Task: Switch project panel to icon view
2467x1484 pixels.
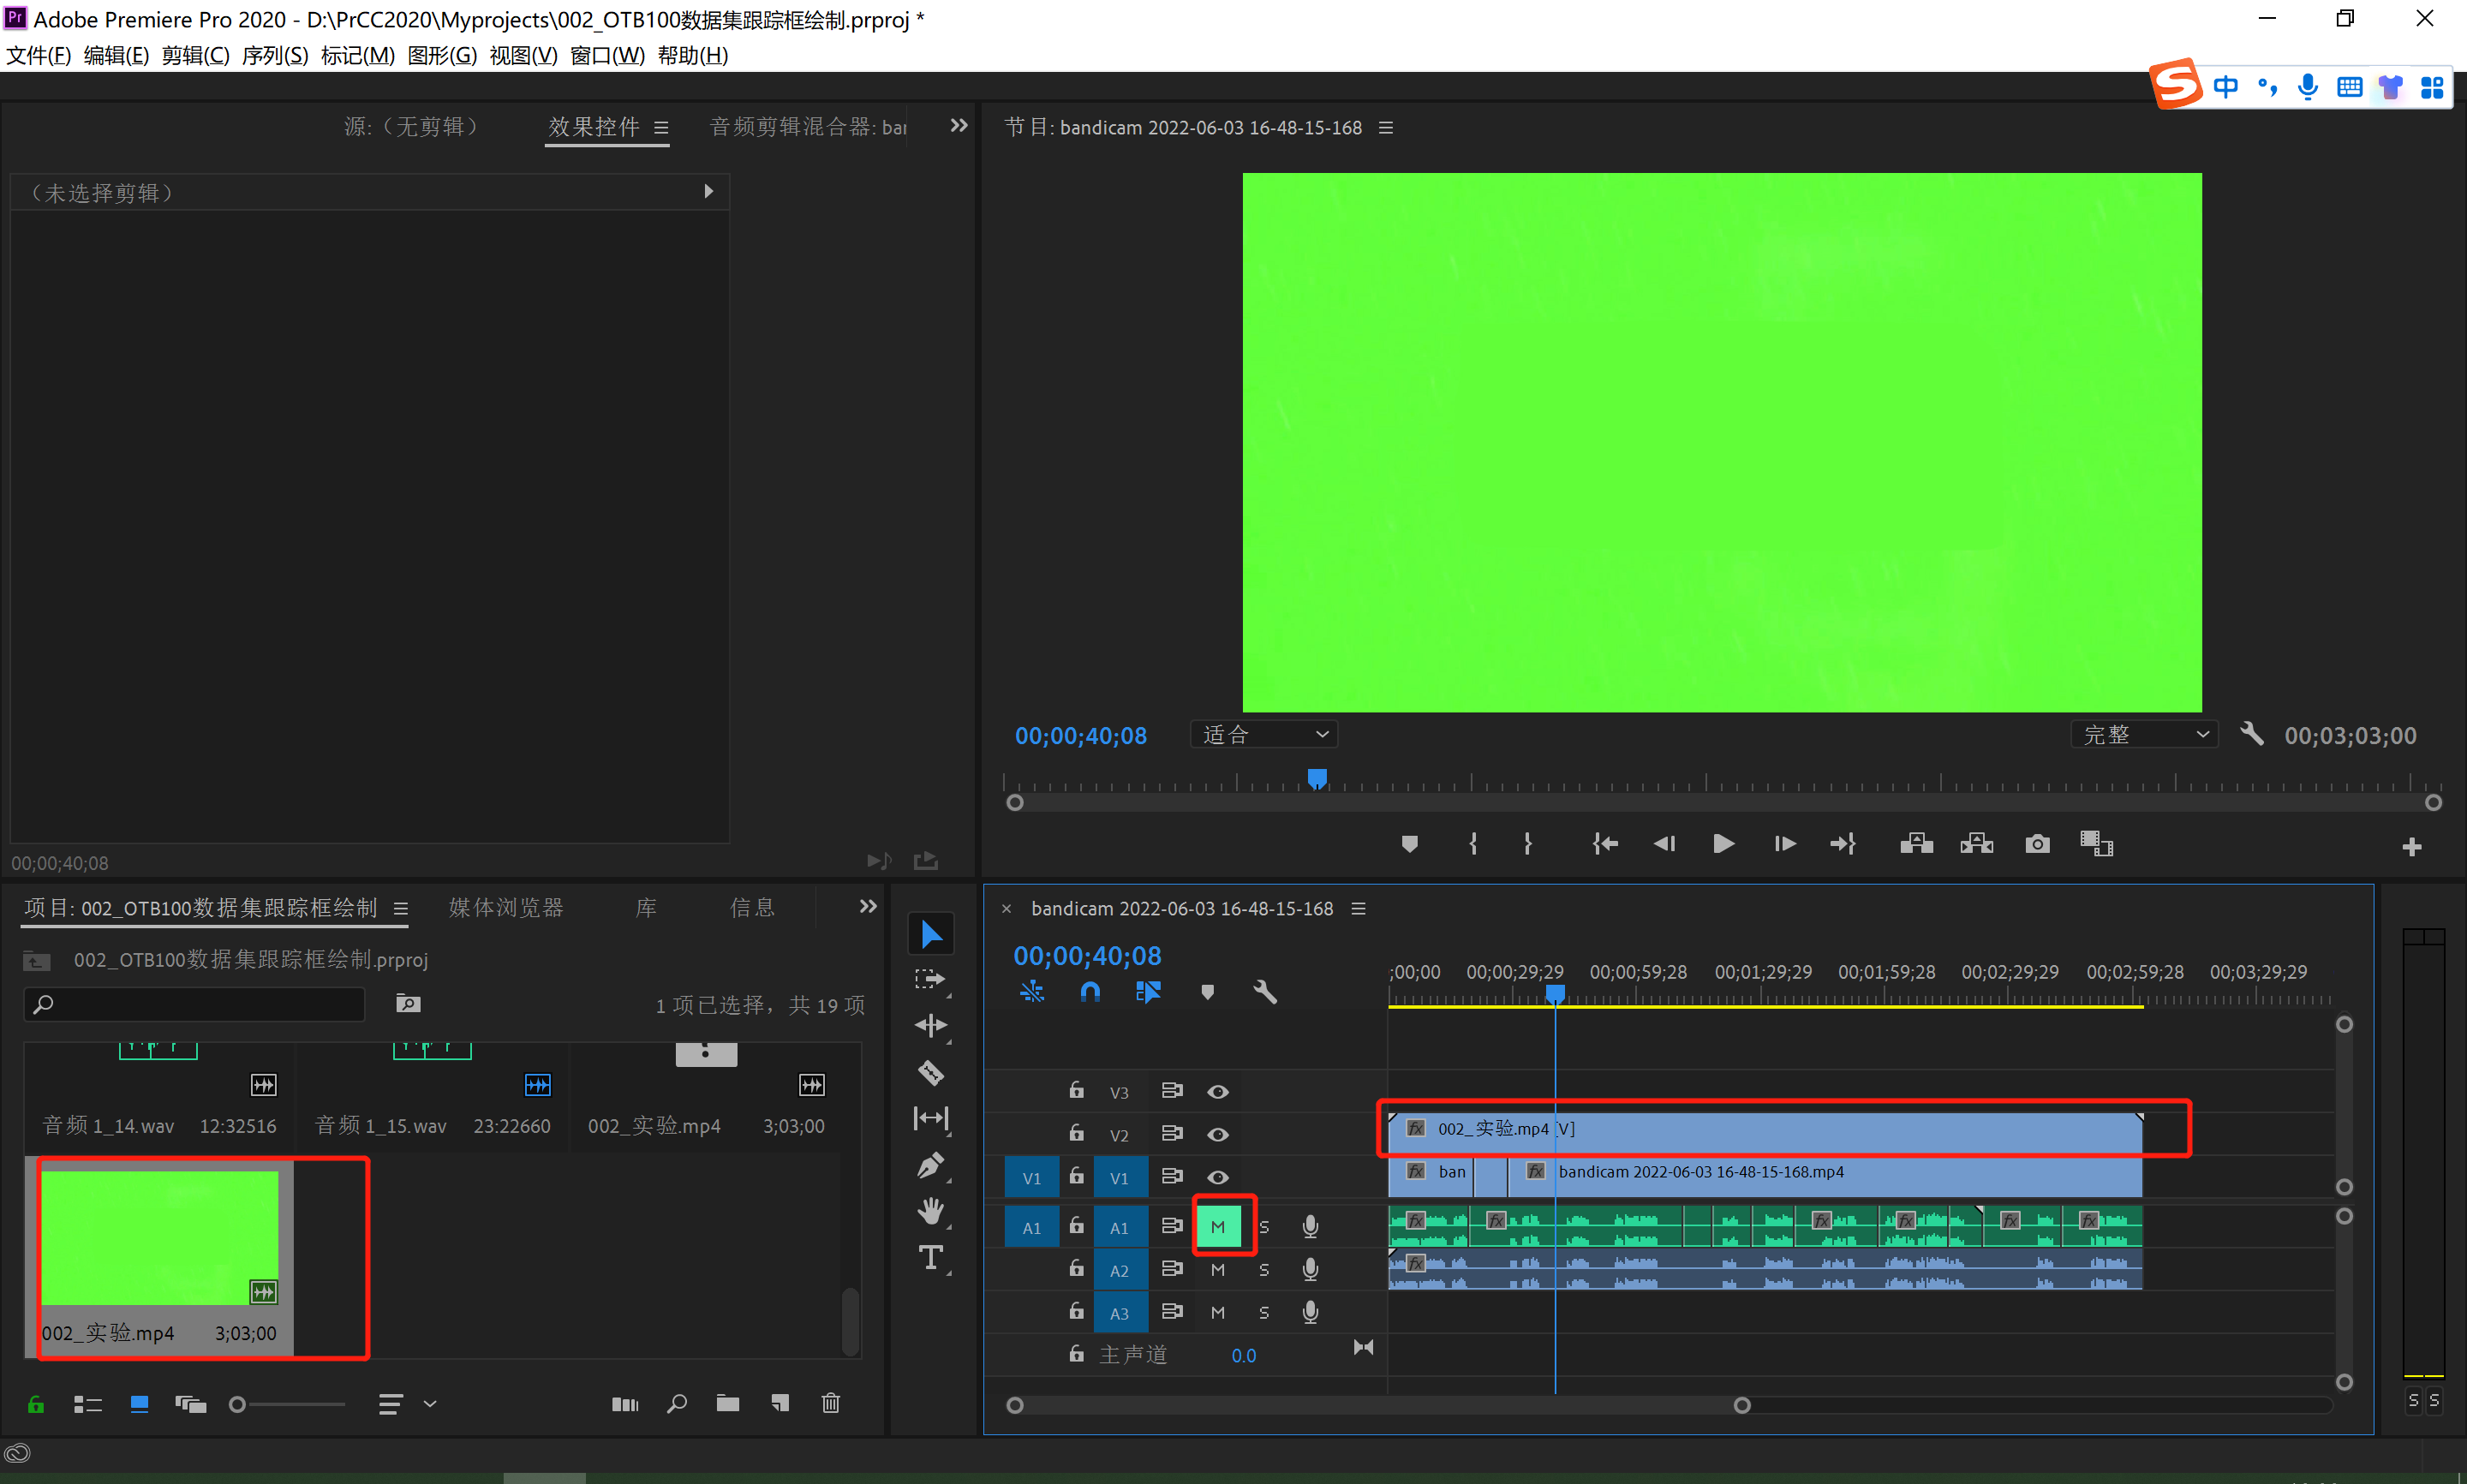Action: (x=140, y=1405)
